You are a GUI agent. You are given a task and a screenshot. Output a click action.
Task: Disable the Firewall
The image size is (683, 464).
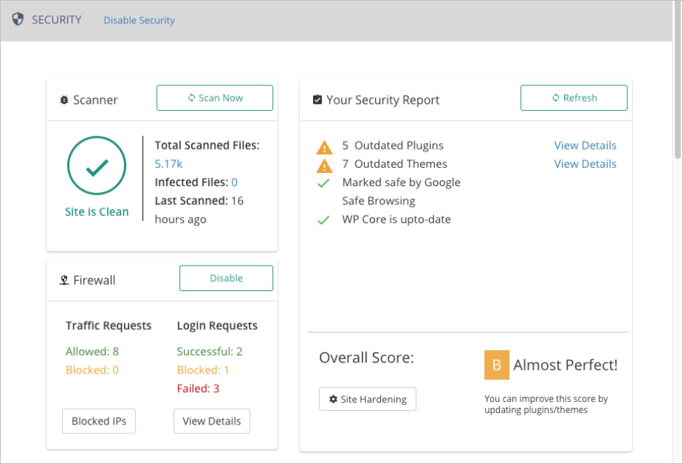(x=226, y=278)
